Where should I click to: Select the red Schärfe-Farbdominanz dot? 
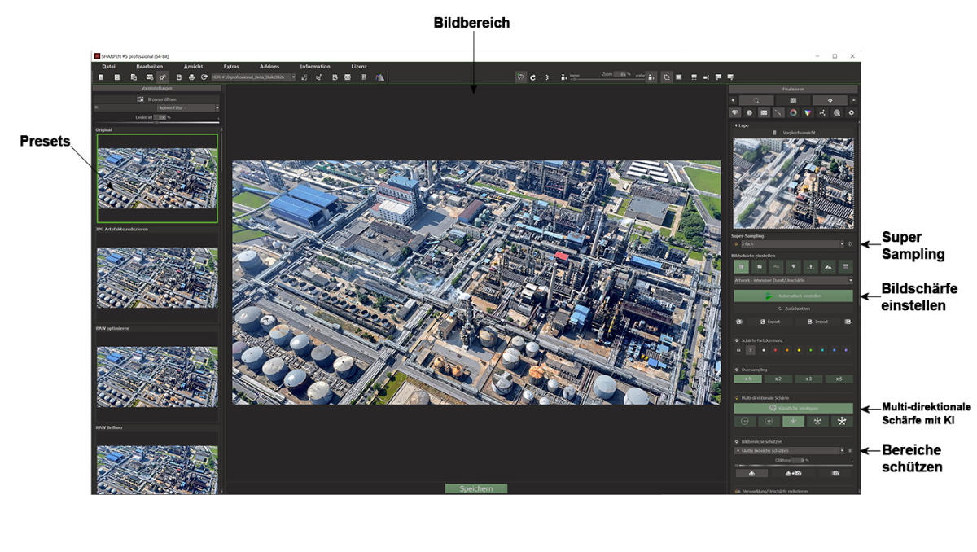point(775,350)
